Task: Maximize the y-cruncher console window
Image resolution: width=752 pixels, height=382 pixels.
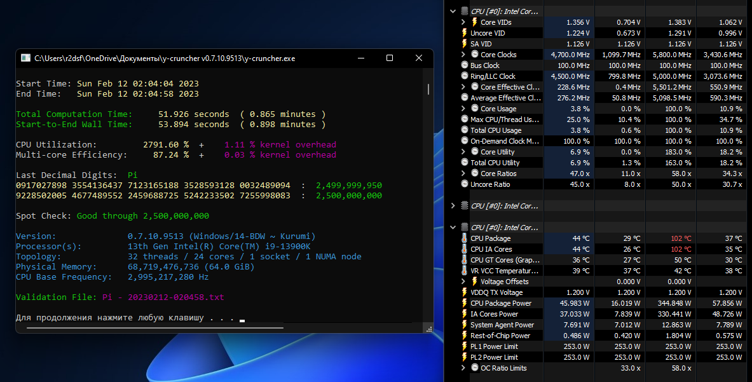Action: (x=390, y=58)
